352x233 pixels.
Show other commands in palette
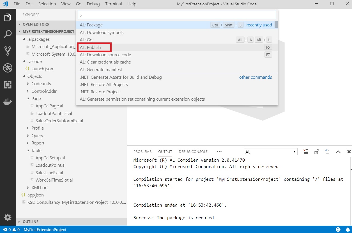click(x=256, y=77)
